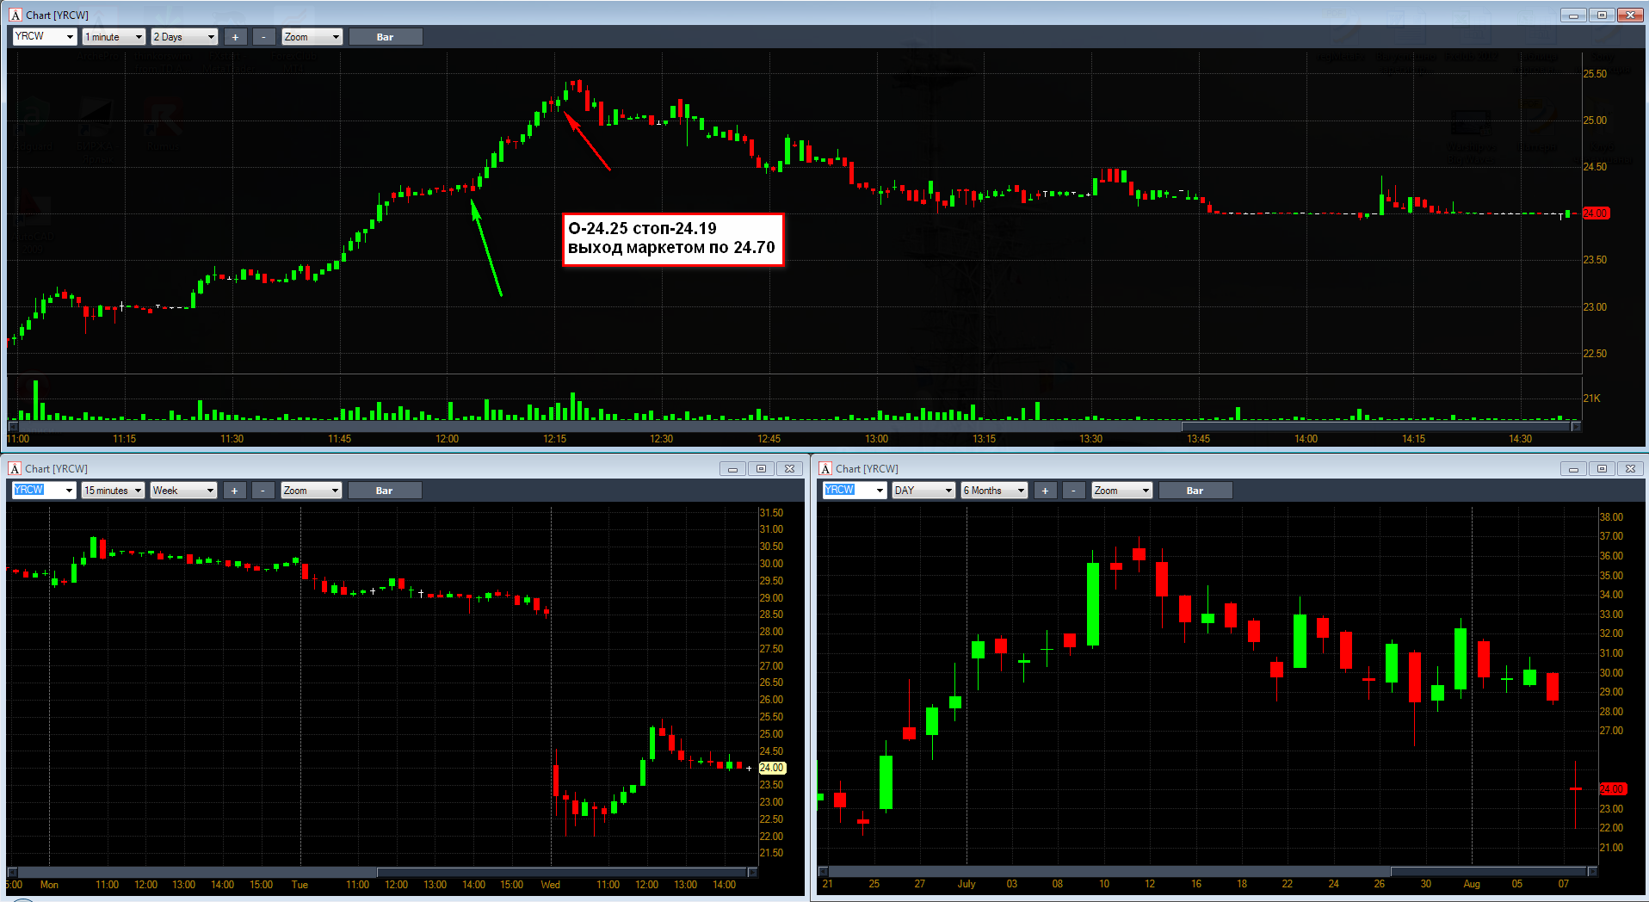The image size is (1649, 902).
Task: Click the YRCW symbol field in the 15 minutes chart
Action: (38, 491)
